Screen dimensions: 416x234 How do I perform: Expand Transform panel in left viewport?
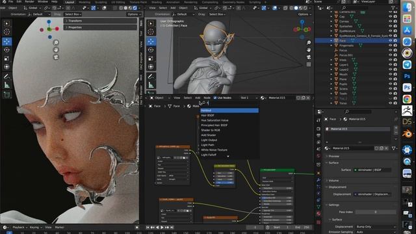pyautogui.click(x=100, y=21)
